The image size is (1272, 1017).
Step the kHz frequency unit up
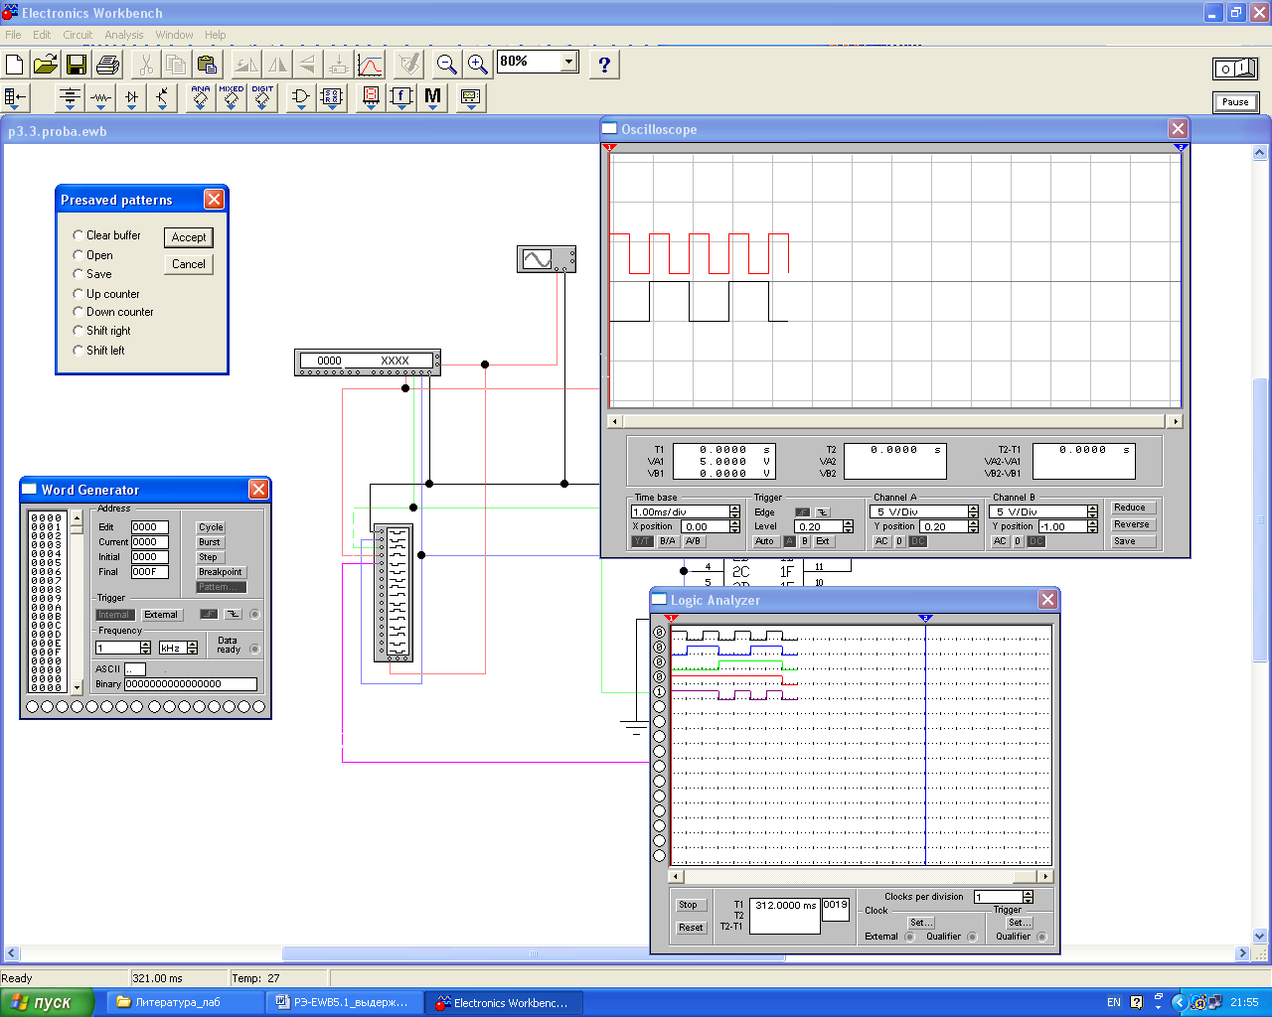(x=192, y=645)
